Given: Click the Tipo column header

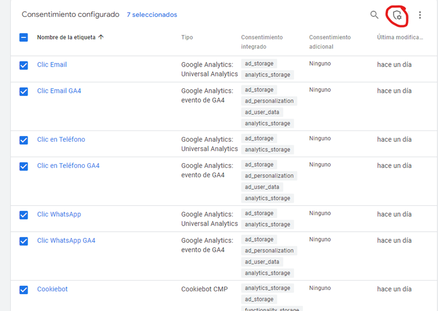Looking at the screenshot, I should click(187, 37).
